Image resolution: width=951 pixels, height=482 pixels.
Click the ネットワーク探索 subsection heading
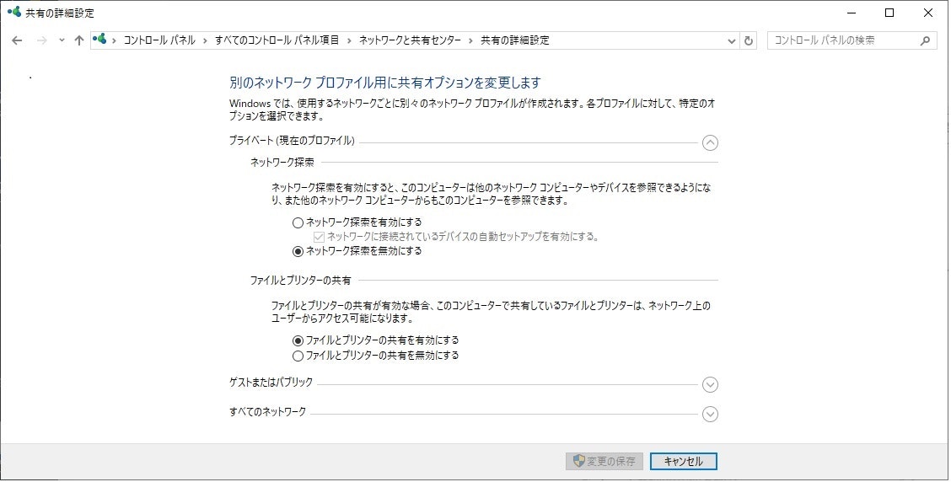pyautogui.click(x=282, y=163)
